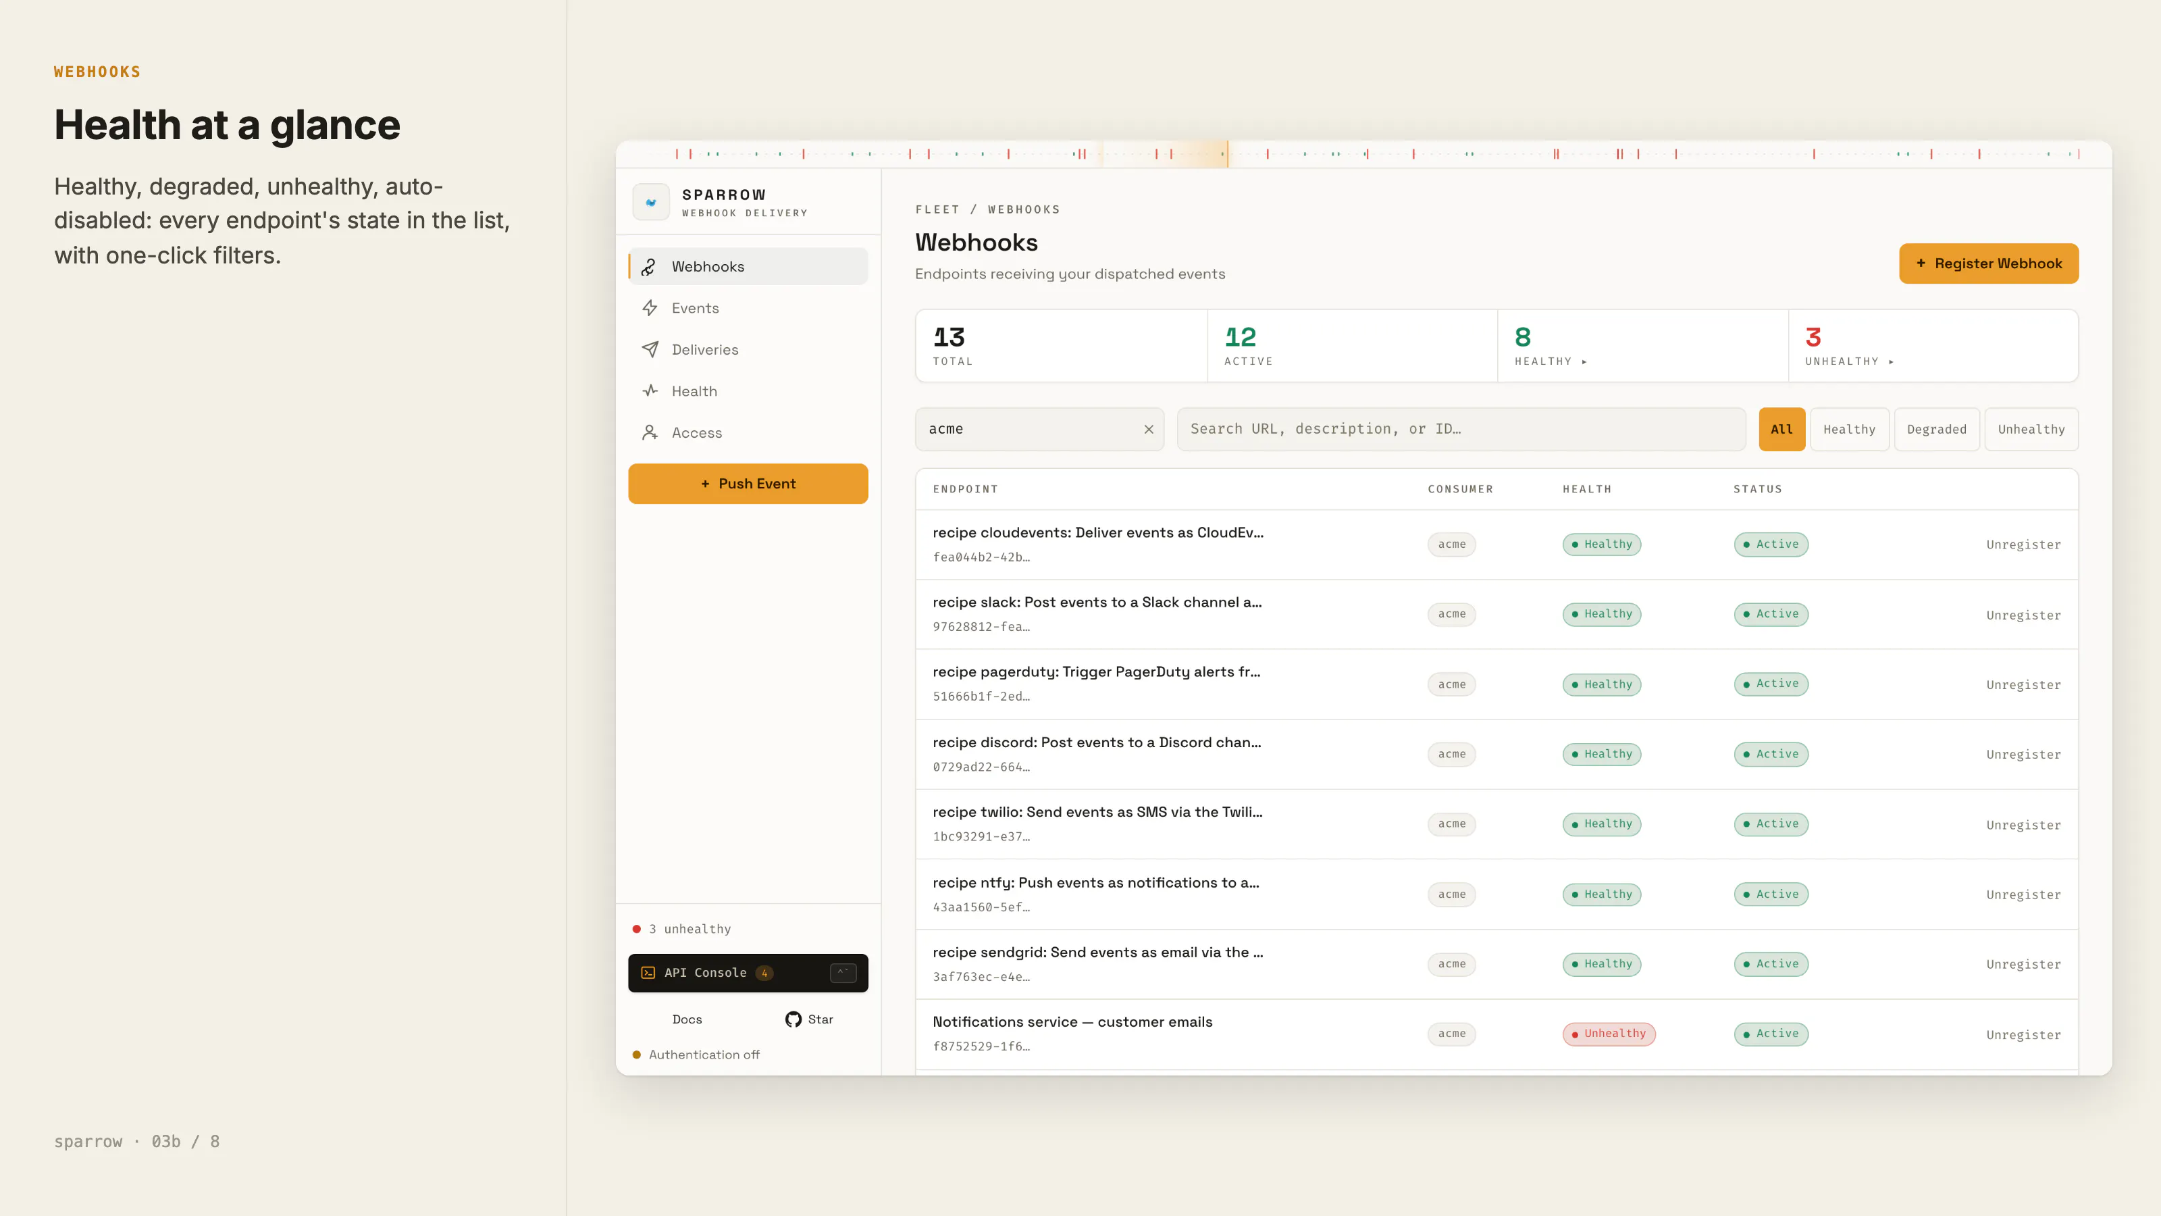Click the Healthy badge on recipe sendgrid row

1601,964
